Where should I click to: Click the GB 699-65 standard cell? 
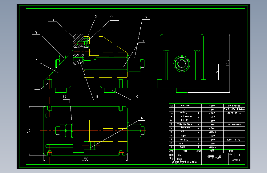pos(234,106)
